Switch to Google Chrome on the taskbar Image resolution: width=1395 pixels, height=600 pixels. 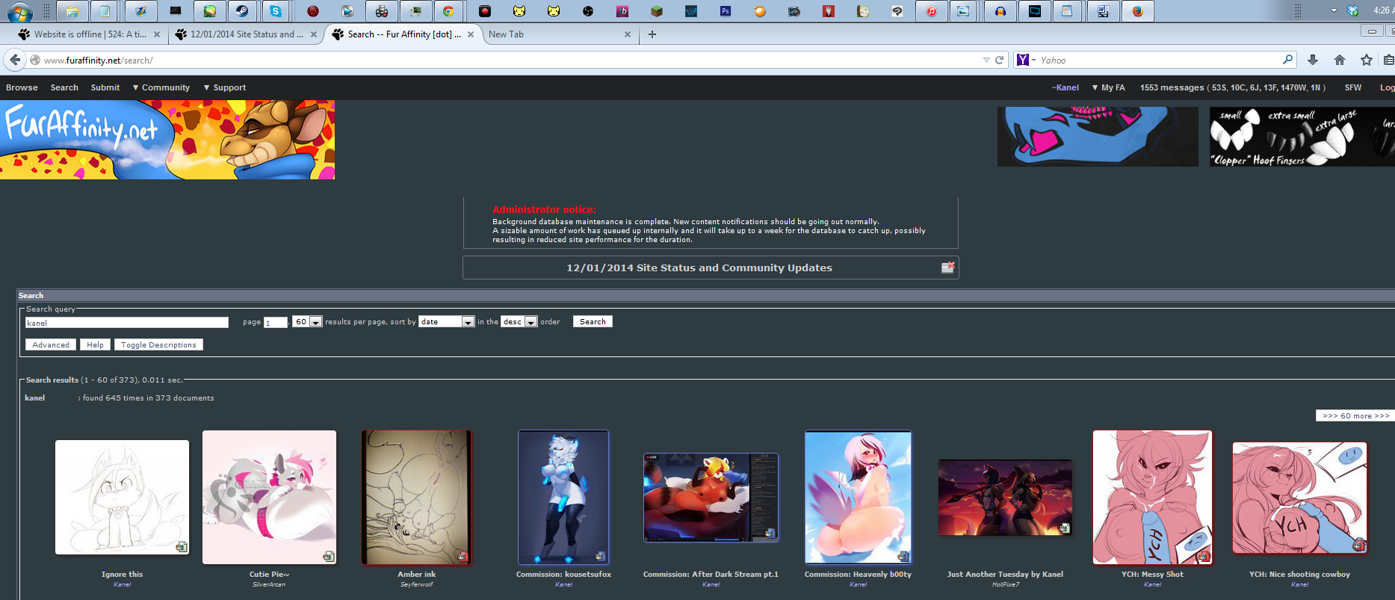pyautogui.click(x=448, y=11)
